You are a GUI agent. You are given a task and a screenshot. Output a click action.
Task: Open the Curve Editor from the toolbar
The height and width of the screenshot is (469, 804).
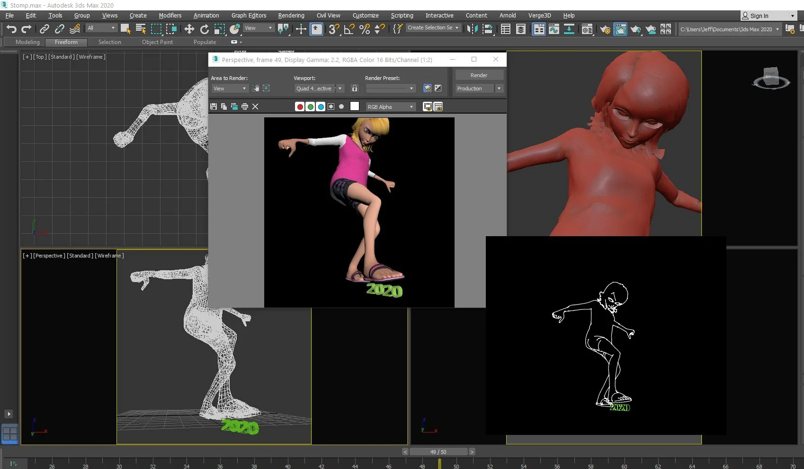(x=554, y=29)
